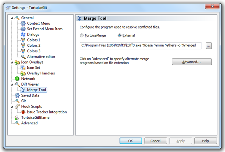Click the Issue Tracker Integration bug icon
This screenshot has height=152, width=225.
coord(23,112)
